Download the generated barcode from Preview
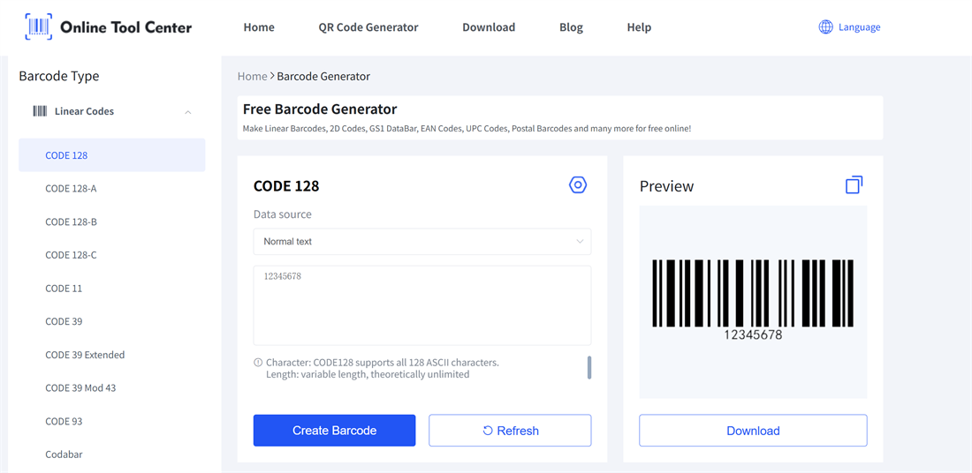 753,431
